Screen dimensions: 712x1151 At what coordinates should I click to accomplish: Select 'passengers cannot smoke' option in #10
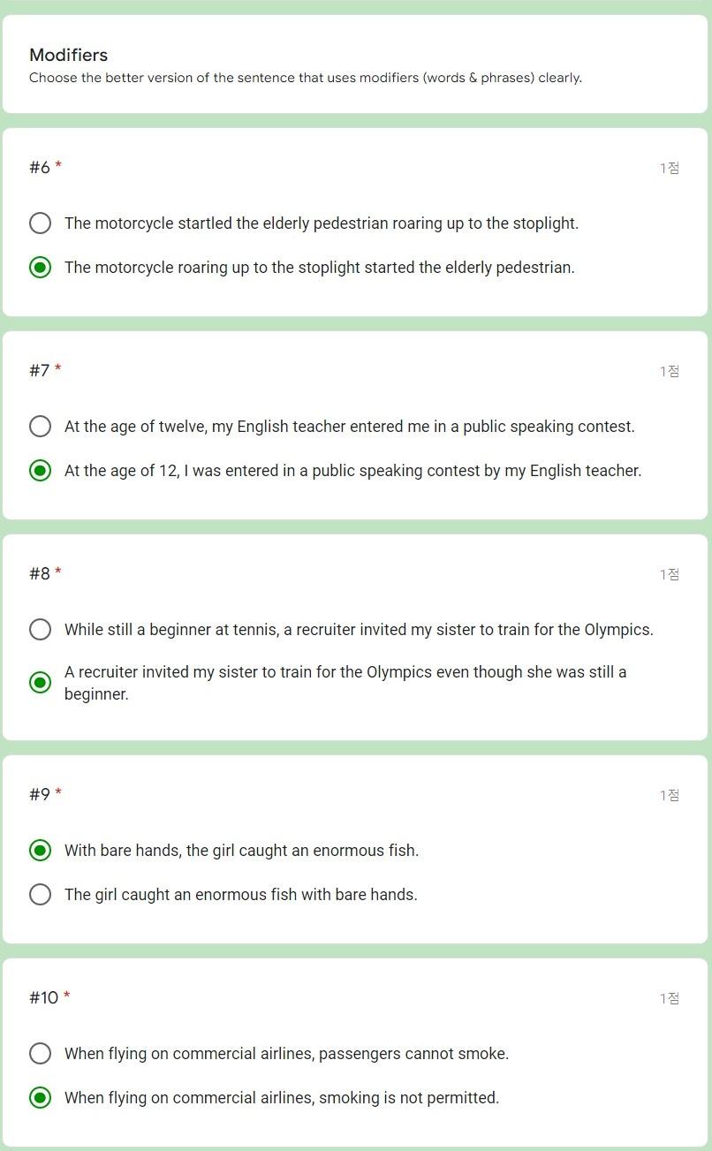pos(40,1054)
